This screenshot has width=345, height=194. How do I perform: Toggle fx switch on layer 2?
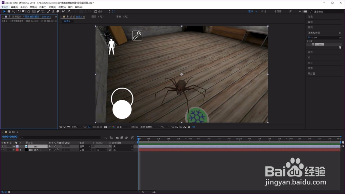point(58,150)
